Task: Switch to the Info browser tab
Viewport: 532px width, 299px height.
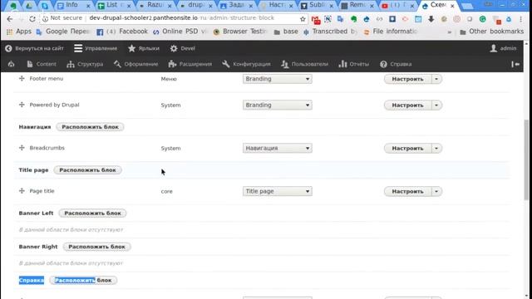Action: click(x=71, y=5)
